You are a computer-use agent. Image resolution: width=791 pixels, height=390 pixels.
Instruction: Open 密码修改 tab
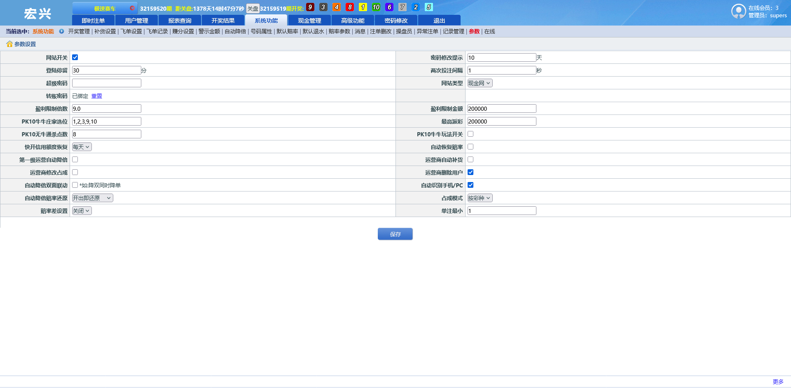coord(396,20)
